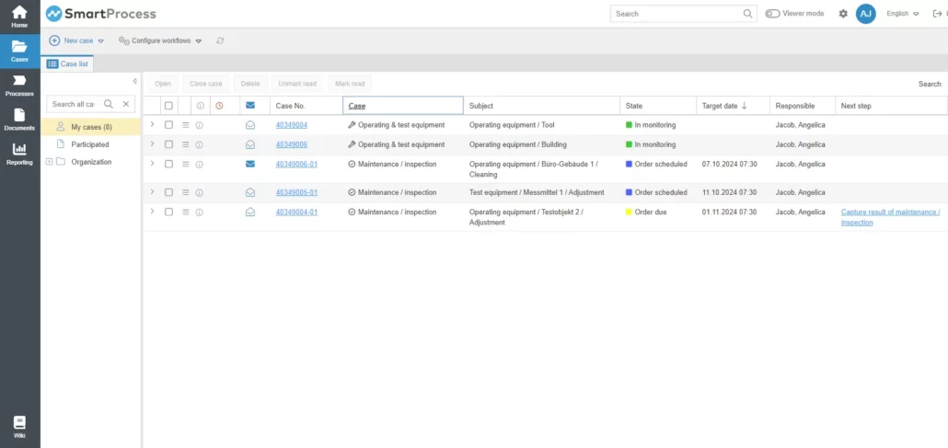This screenshot has width=948, height=448.
Task: Tick the select-all checkbox in table header
Action: tap(168, 106)
